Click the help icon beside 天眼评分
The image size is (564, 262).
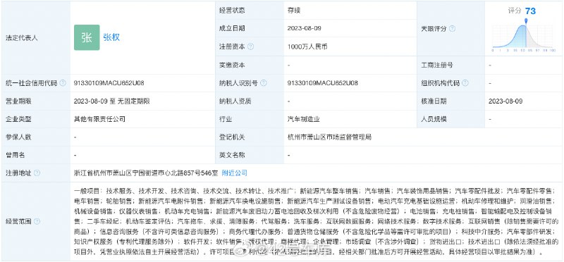pos(452,29)
